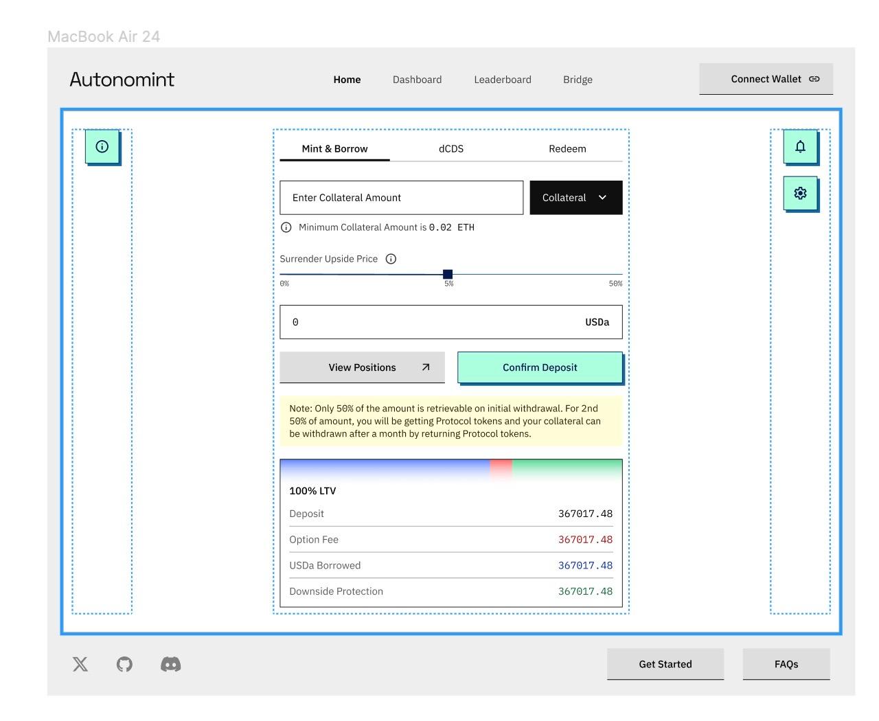
Task: Click the LTV color gradient bar
Action: coord(451,470)
